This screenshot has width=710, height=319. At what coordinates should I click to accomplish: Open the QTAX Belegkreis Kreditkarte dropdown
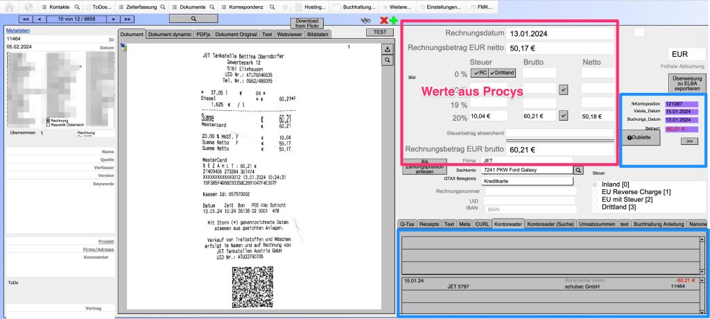pyautogui.click(x=528, y=181)
